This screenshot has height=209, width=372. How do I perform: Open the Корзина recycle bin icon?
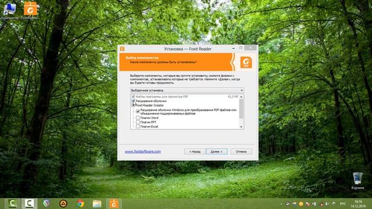pos(357,181)
